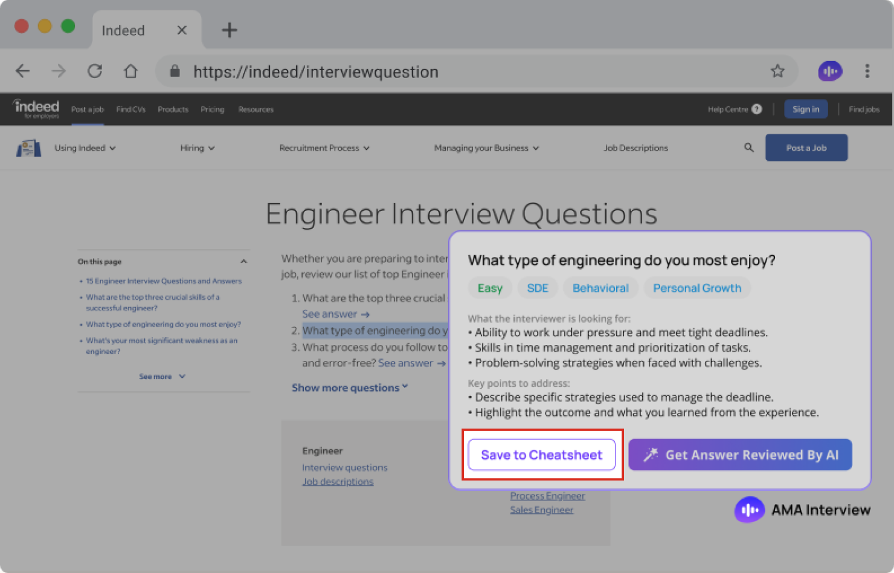The height and width of the screenshot is (573, 894).
Task: Open the Job Descriptions menu item
Action: (635, 148)
